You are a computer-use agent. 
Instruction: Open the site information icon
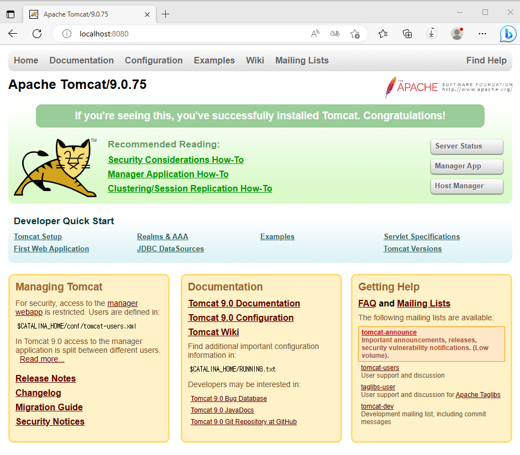[67, 34]
